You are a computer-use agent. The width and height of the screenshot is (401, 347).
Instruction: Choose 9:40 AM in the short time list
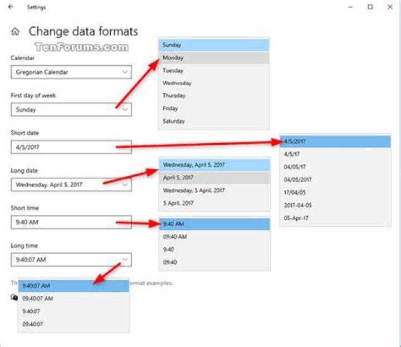[x=214, y=224]
